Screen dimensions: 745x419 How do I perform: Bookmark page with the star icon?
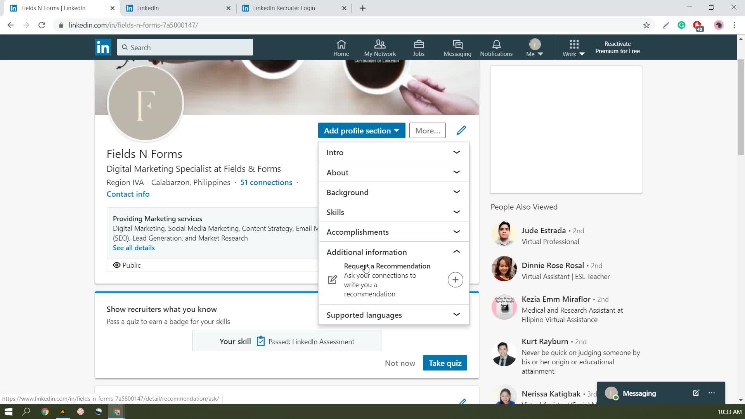pyautogui.click(x=646, y=25)
